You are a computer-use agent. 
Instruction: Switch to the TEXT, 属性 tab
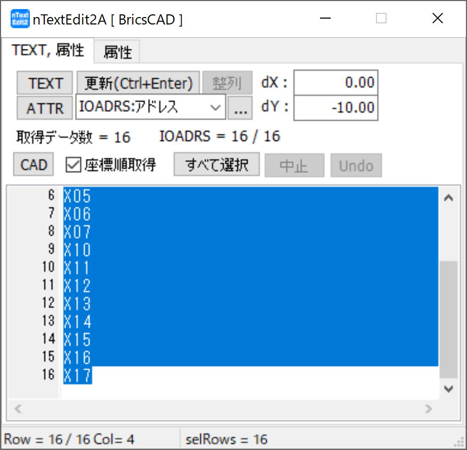(x=47, y=50)
